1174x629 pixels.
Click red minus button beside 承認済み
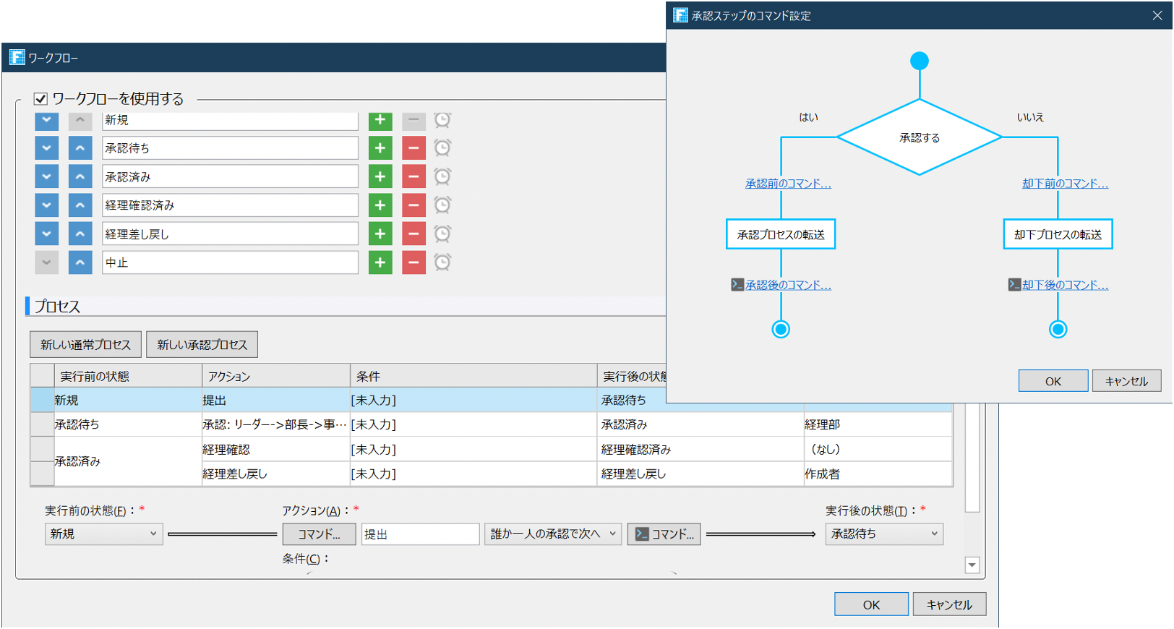point(414,176)
